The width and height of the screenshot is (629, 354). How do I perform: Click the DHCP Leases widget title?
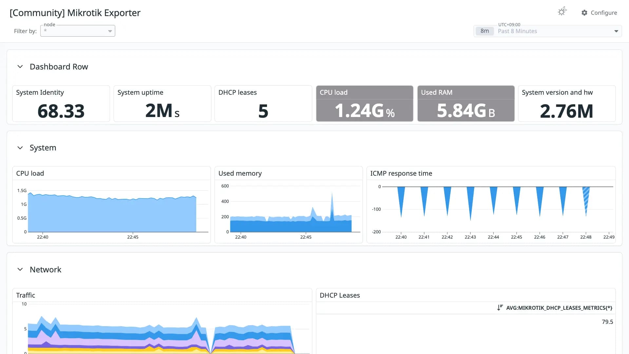[x=340, y=295]
